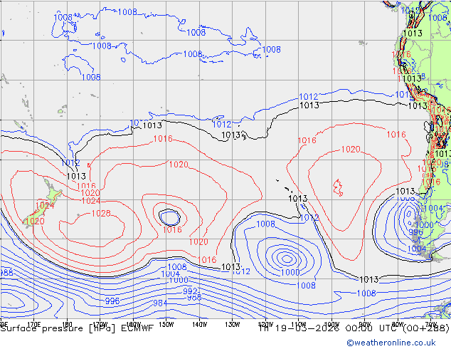Select the 130W longitude label
This screenshot has width=451, height=349.
(x=233, y=324)
